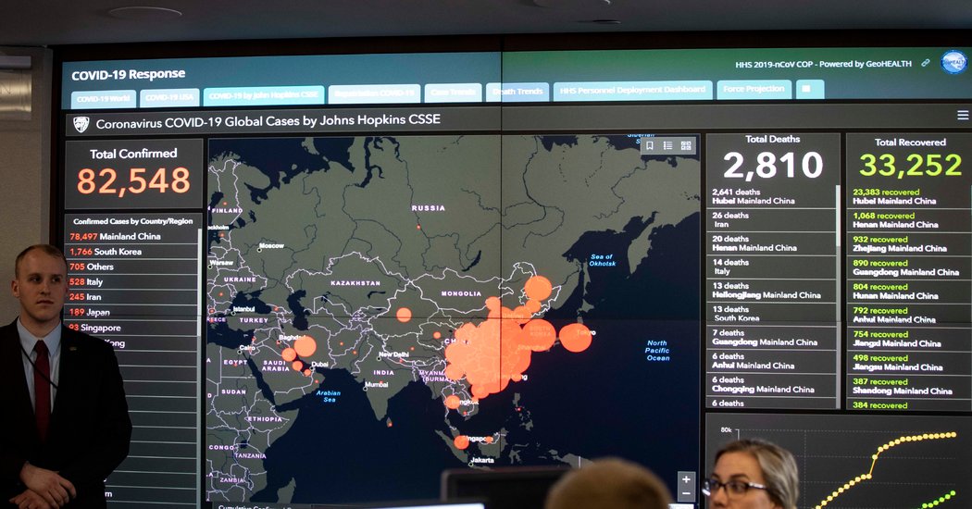Screen dimensions: 972x509
Task: Select 1,068 recovered Henan row
Action: pos(909,220)
